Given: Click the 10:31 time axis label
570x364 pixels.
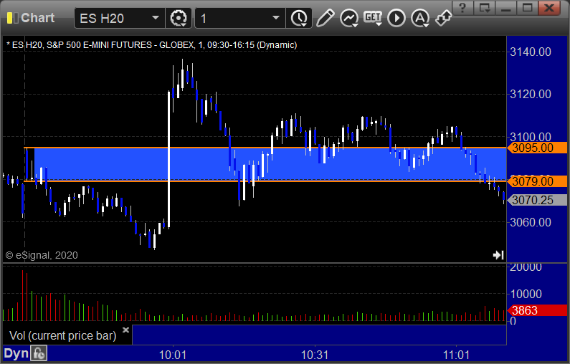Looking at the screenshot, I should pos(315,355).
